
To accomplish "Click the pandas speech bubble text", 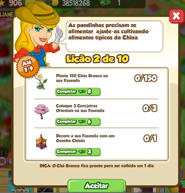I will (108, 31).
